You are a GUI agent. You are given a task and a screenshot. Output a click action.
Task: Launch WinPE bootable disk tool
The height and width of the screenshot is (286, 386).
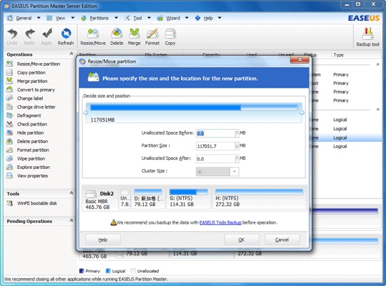pyautogui.click(x=32, y=203)
